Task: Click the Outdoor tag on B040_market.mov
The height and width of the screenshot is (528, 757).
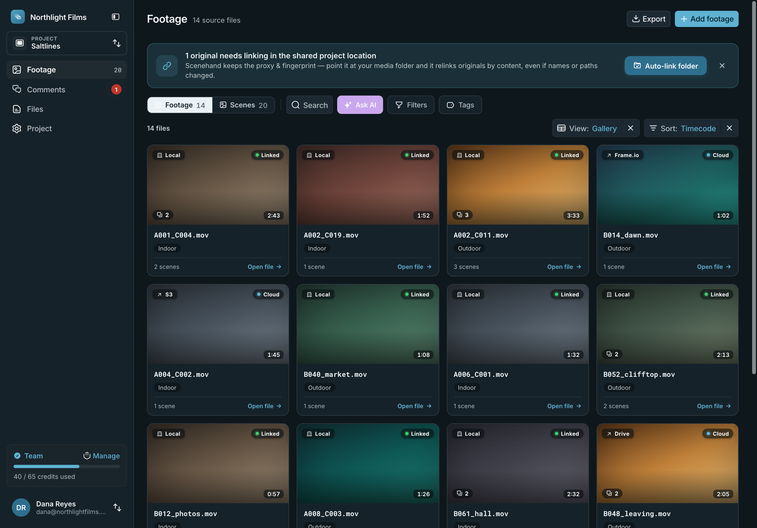Action: tap(319, 388)
